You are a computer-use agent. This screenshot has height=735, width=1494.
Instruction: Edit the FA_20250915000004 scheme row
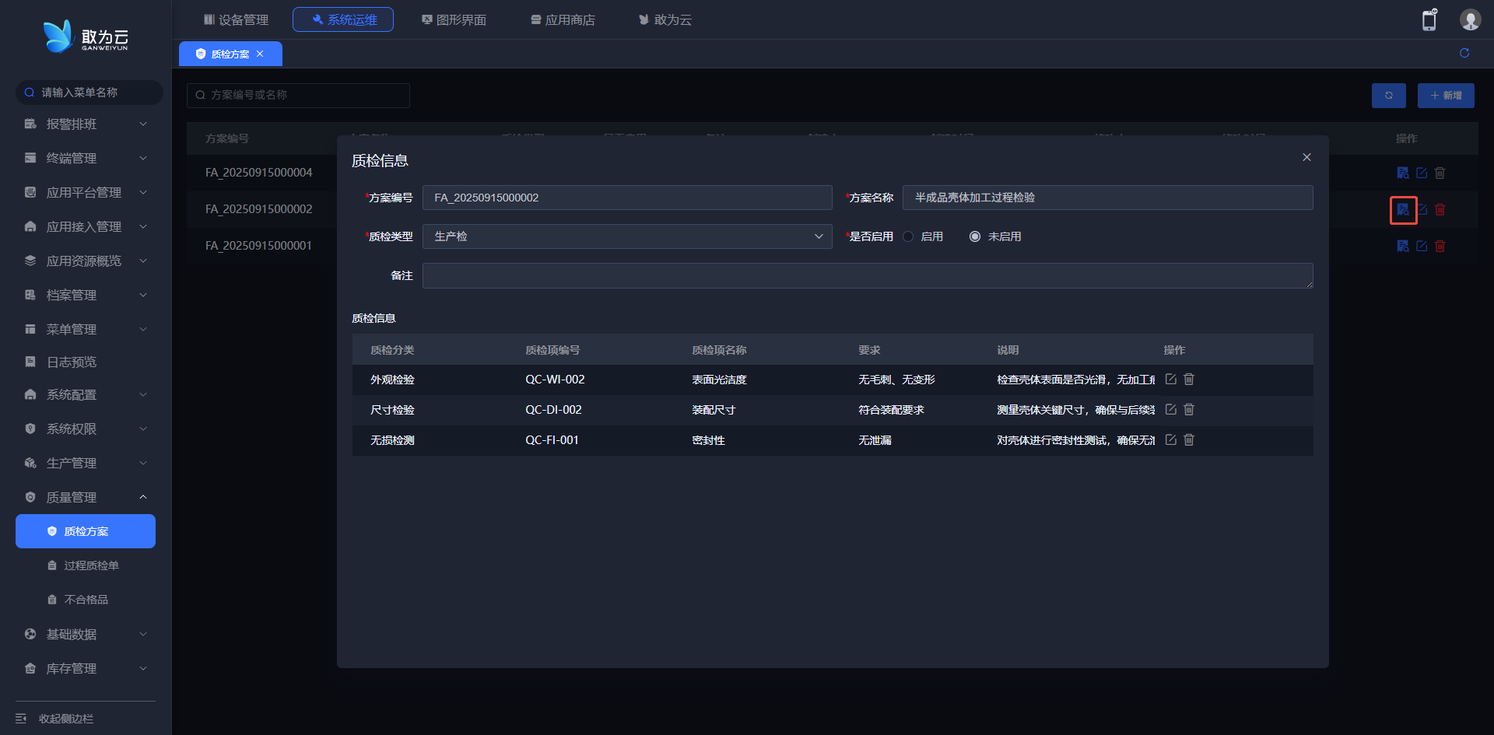[x=1421, y=173]
